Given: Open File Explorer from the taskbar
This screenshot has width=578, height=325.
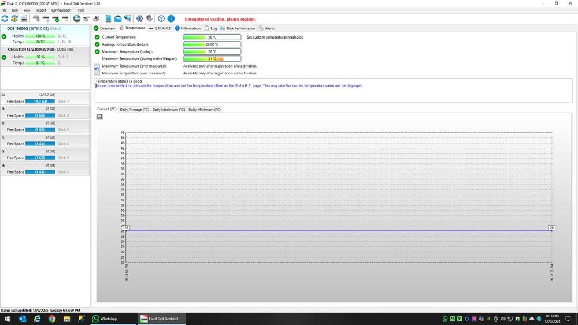Looking at the screenshot, I should pyautogui.click(x=66, y=319).
